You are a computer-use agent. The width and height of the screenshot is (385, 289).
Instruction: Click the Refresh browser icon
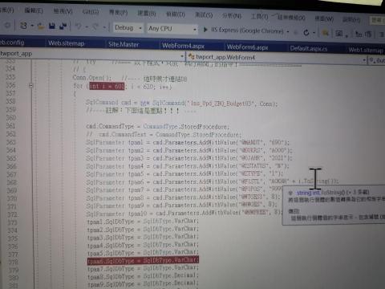306,33
